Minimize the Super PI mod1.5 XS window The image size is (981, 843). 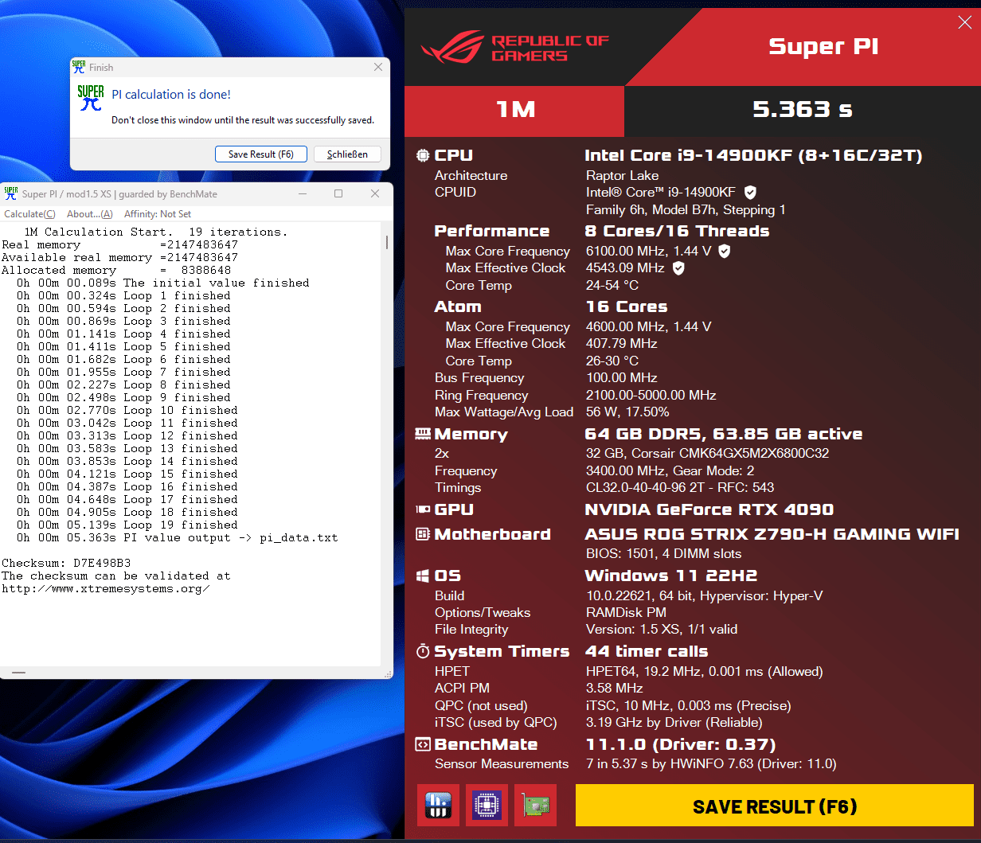[x=303, y=193]
